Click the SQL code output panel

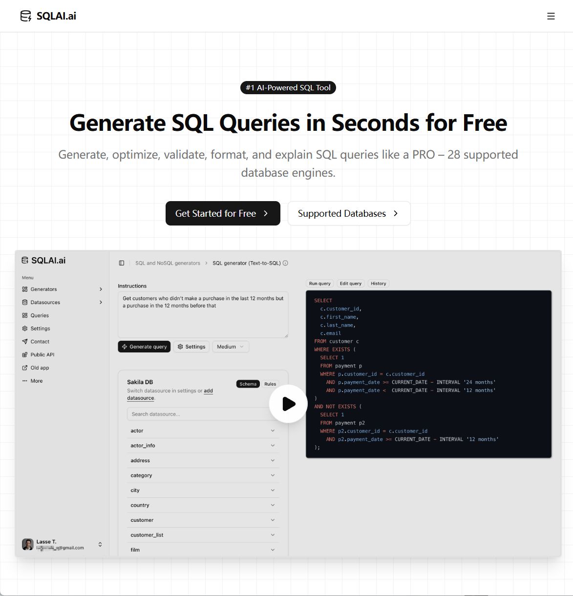(428, 374)
